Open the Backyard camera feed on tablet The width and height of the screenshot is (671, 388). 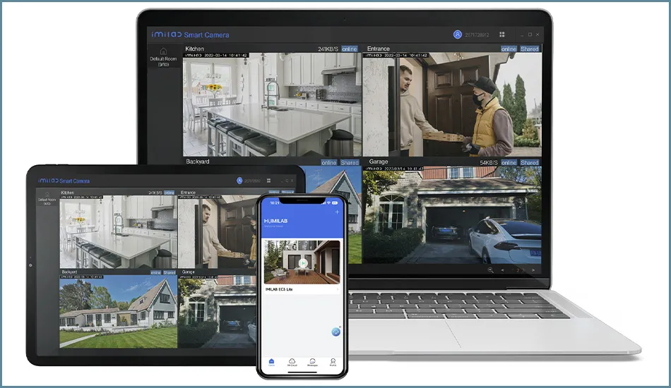point(118,309)
